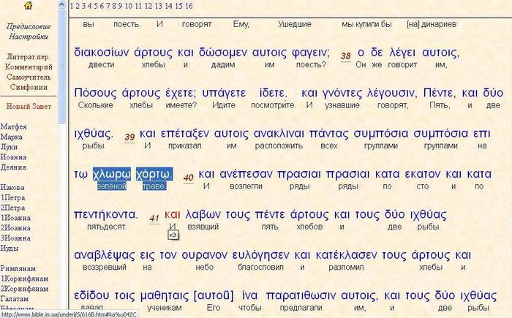
Task: Open the Симфонии link
Action: [x=28, y=87]
